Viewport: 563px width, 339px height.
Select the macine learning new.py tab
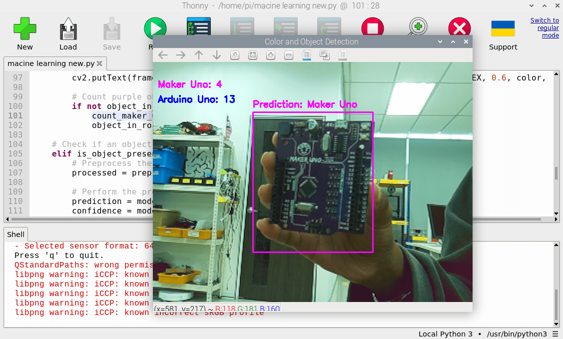[x=51, y=63]
